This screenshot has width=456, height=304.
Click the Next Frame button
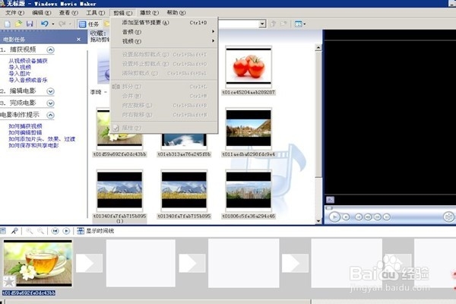[378, 217]
